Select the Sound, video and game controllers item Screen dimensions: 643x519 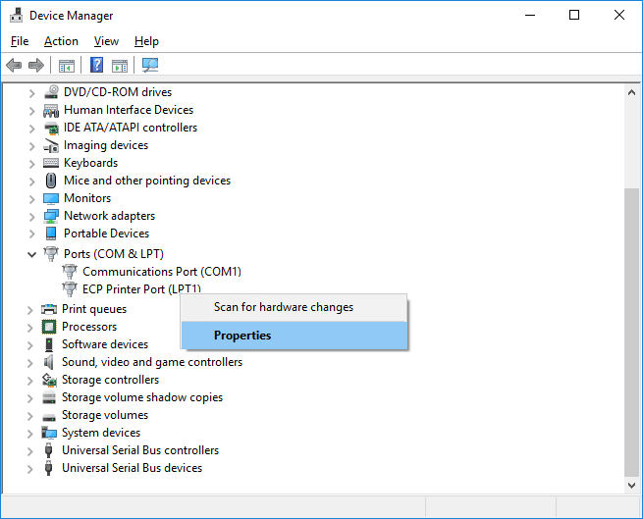point(151,362)
